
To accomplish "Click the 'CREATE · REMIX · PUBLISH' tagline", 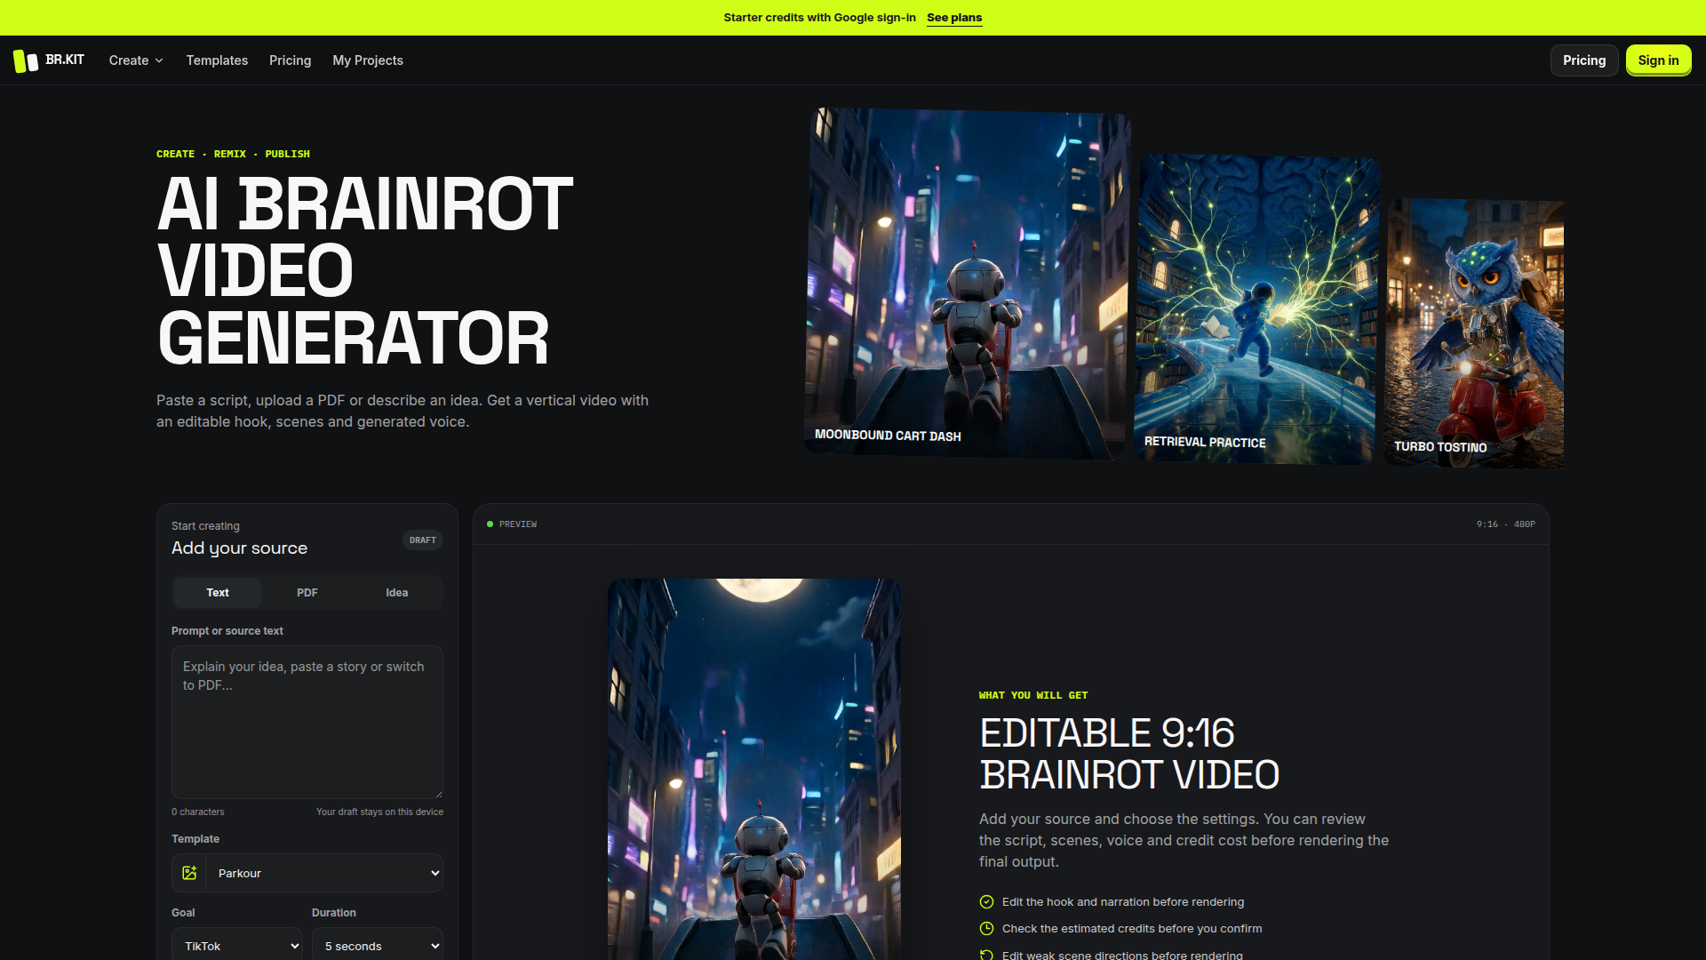I will pos(233,154).
